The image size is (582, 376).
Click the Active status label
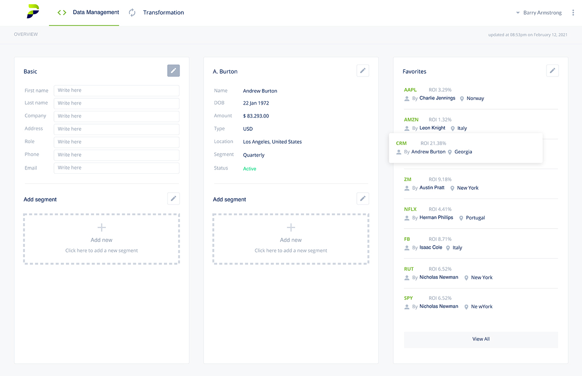[249, 169]
